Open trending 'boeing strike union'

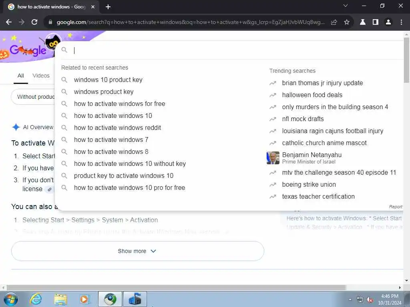click(309, 185)
